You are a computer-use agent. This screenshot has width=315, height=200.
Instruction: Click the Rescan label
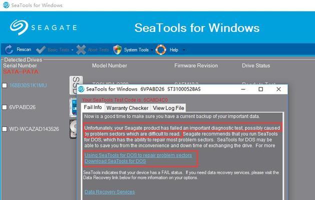click(24, 49)
